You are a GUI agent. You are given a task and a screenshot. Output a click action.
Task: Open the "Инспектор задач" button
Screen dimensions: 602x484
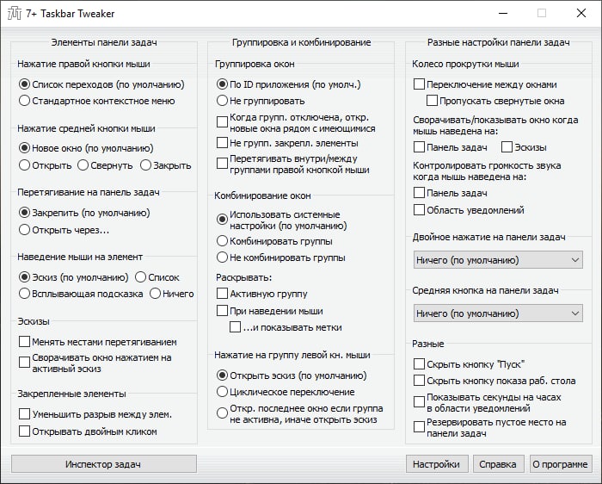pos(103,464)
